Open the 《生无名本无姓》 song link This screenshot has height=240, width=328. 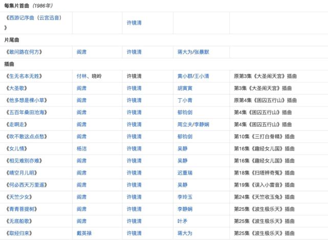tap(24, 76)
